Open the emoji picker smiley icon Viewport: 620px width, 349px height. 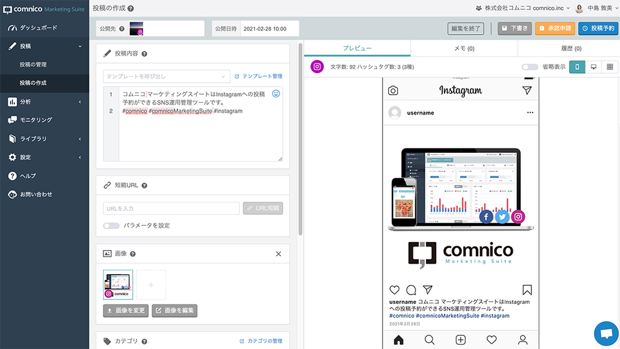pyautogui.click(x=276, y=93)
